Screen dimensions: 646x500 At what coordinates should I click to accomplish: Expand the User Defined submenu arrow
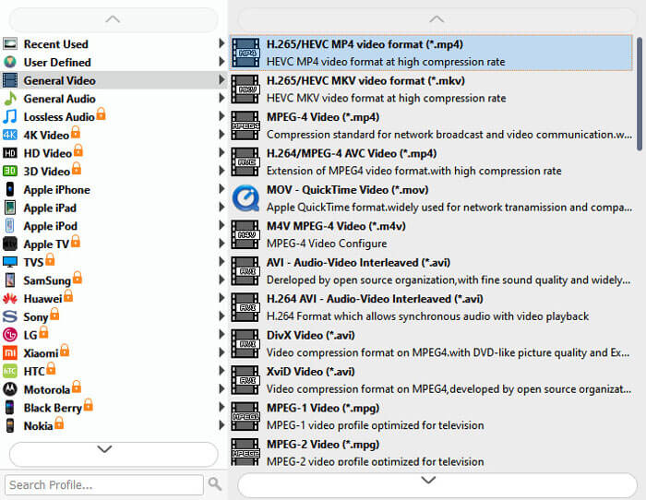click(221, 62)
